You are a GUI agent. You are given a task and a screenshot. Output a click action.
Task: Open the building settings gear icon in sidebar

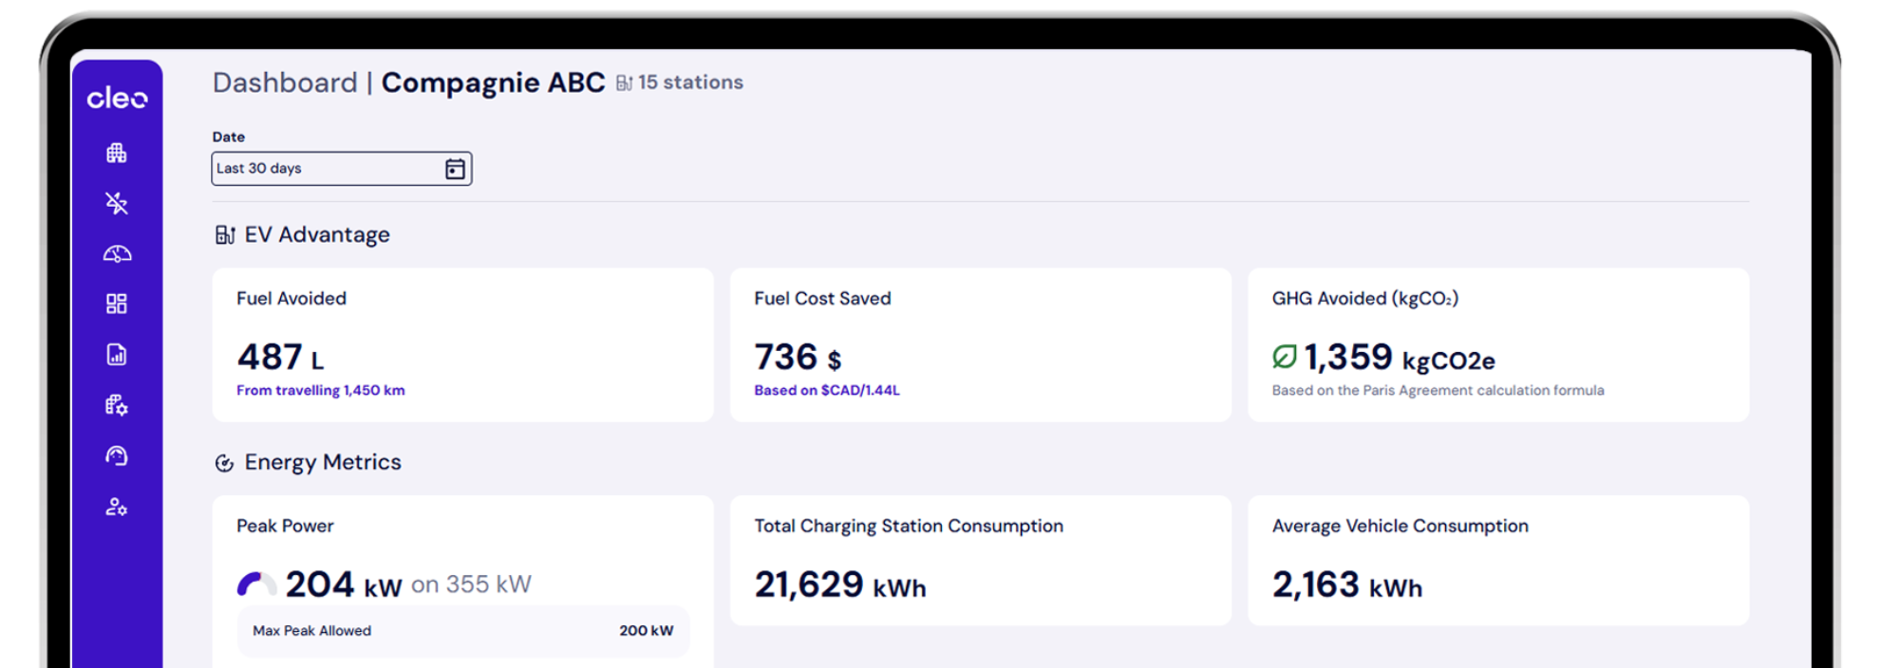(117, 405)
